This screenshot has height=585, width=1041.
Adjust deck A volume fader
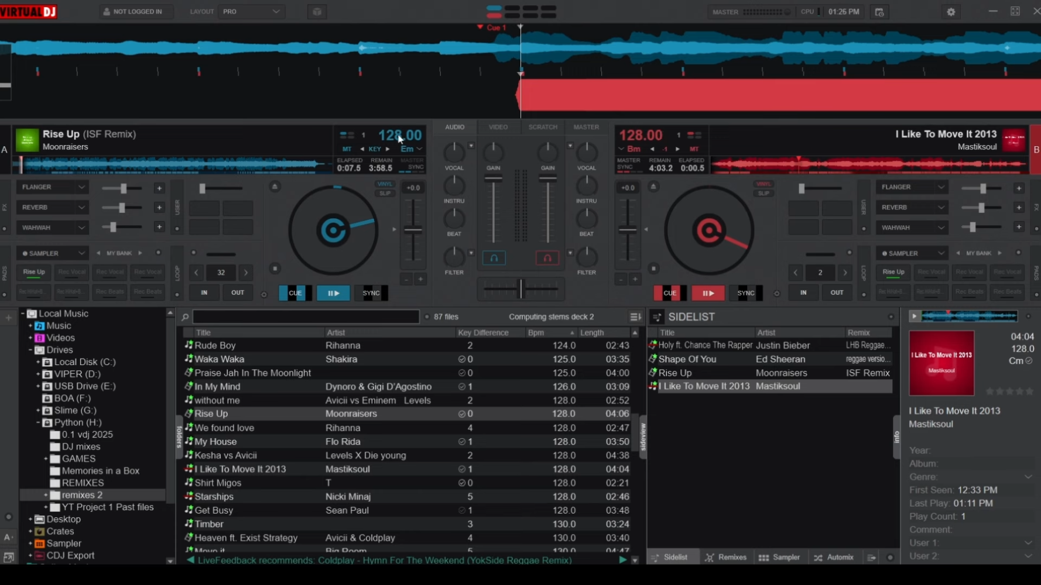[x=493, y=179]
